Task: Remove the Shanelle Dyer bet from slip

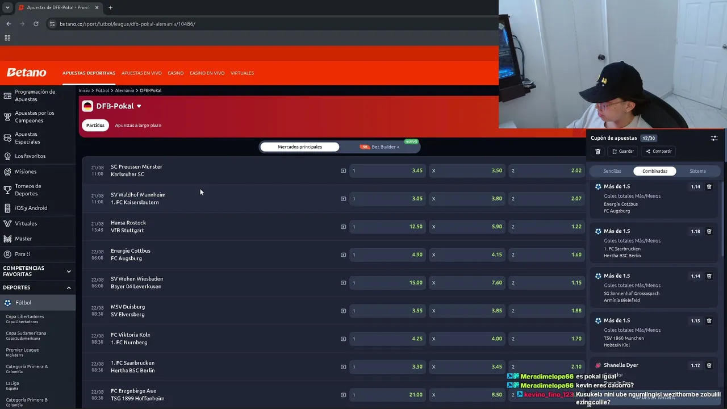Action: (x=709, y=366)
